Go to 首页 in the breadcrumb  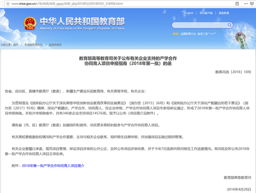[16, 45]
